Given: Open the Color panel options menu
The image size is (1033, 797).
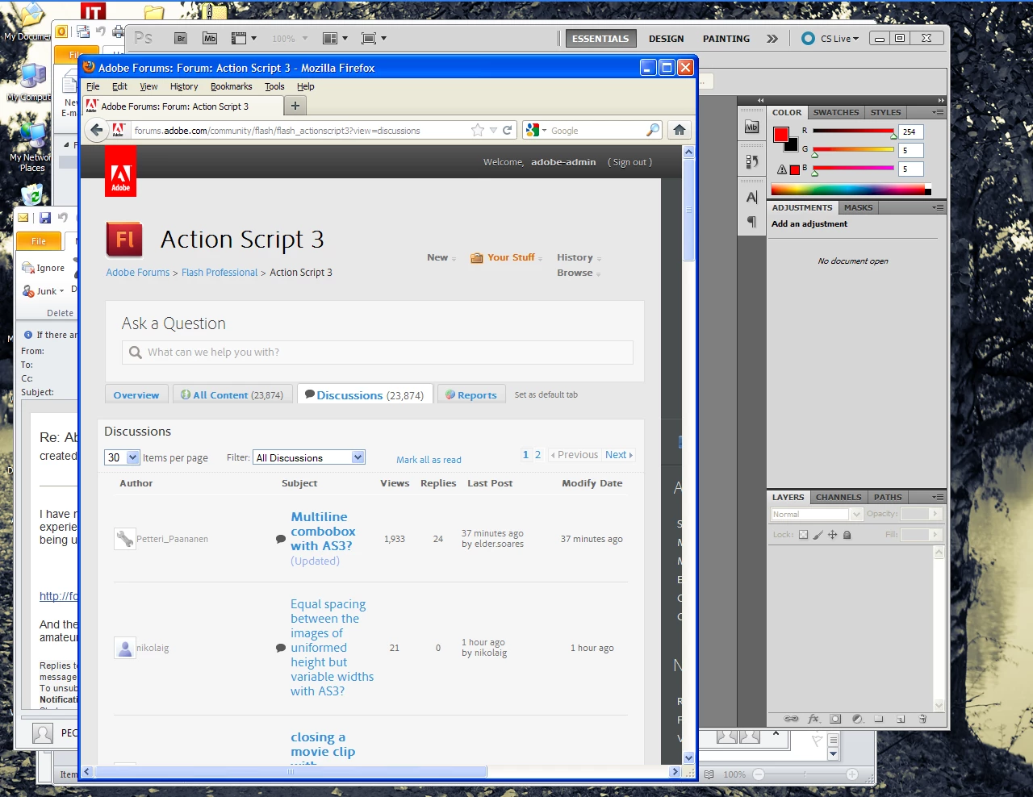Looking at the screenshot, I should point(938,112).
